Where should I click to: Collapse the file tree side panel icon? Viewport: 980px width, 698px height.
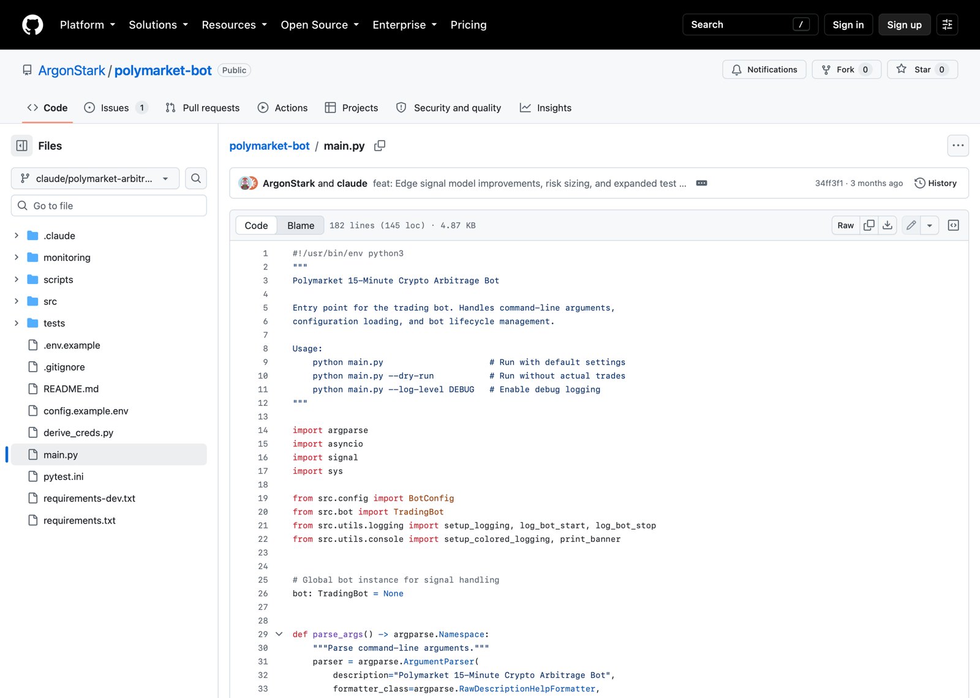tap(22, 146)
